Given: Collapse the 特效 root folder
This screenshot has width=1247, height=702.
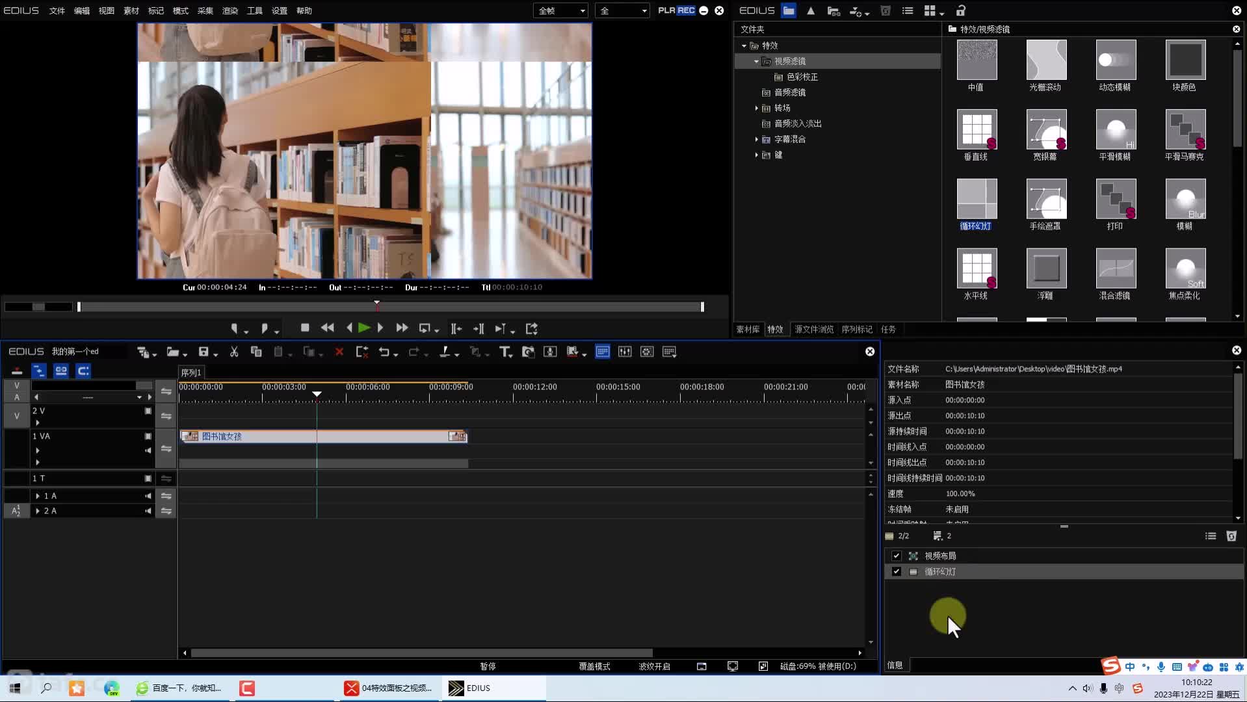Looking at the screenshot, I should 744,46.
